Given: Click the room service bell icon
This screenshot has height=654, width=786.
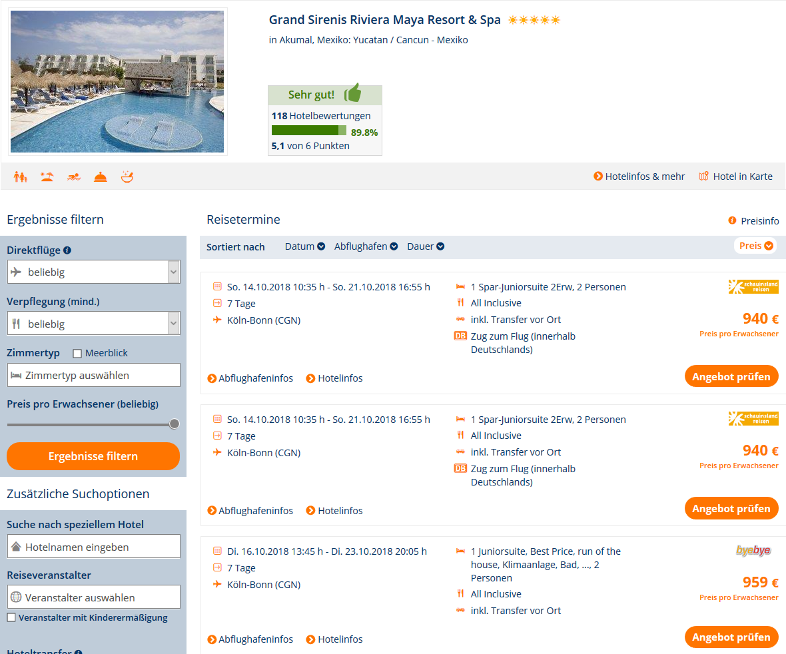Looking at the screenshot, I should point(101,176).
